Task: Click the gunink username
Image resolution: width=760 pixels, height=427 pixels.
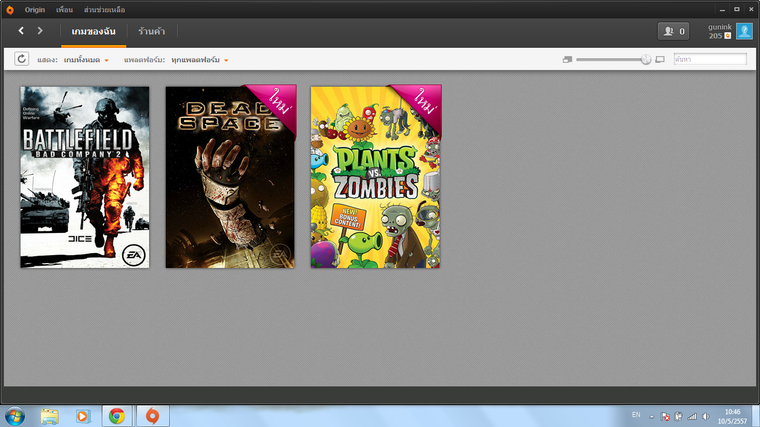Action: [x=720, y=27]
